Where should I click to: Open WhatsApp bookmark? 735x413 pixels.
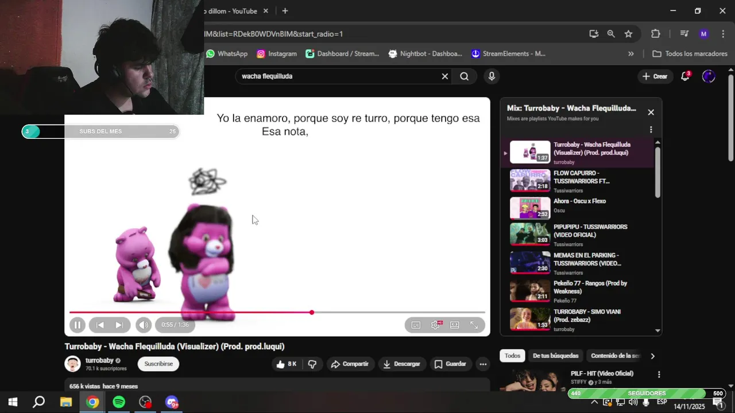coord(227,54)
